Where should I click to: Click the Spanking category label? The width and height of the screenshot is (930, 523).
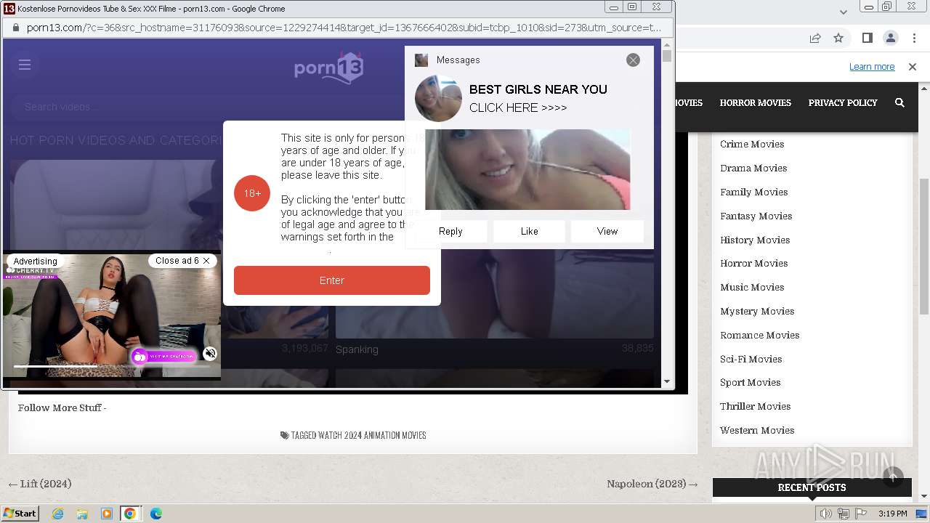coord(357,349)
